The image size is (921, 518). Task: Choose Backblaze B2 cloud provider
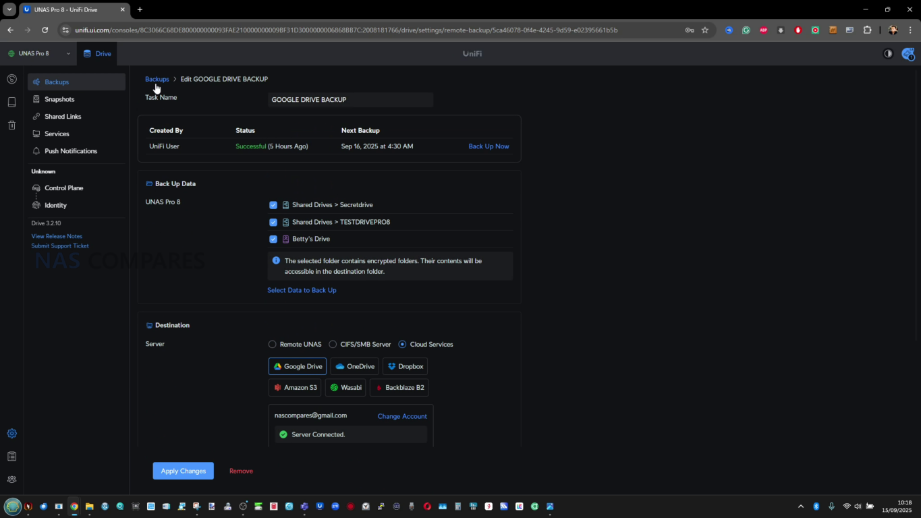399,388
